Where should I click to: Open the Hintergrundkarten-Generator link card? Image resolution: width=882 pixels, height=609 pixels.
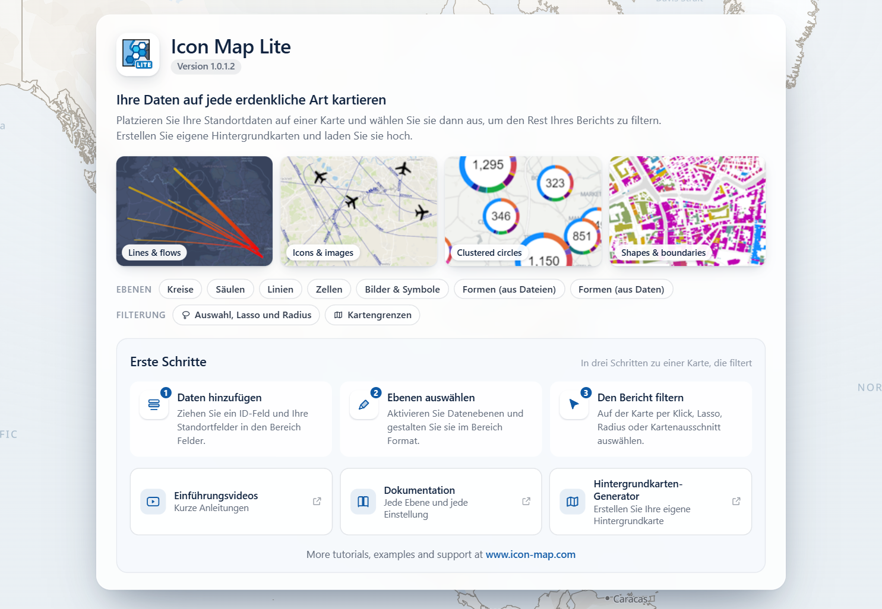[650, 502]
